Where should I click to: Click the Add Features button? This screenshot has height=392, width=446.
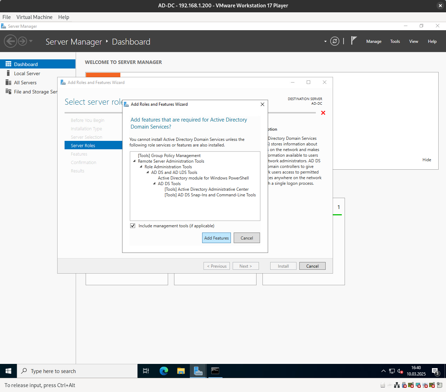pos(217,238)
